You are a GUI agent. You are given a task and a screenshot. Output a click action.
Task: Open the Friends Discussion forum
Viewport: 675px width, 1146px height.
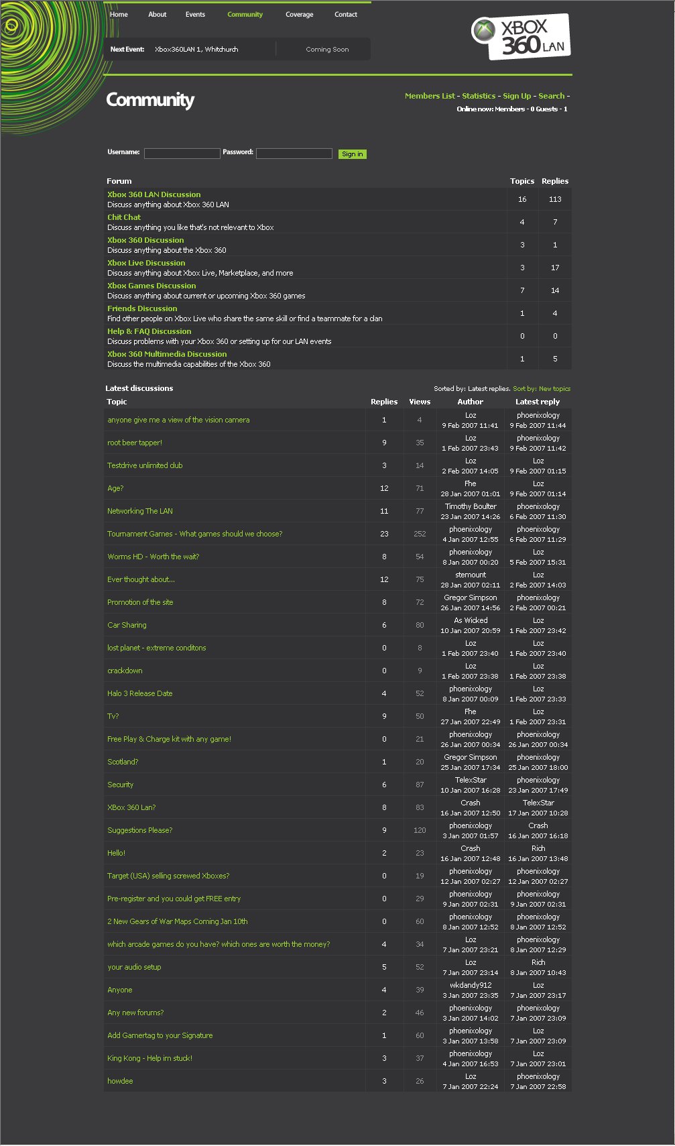pyautogui.click(x=142, y=308)
